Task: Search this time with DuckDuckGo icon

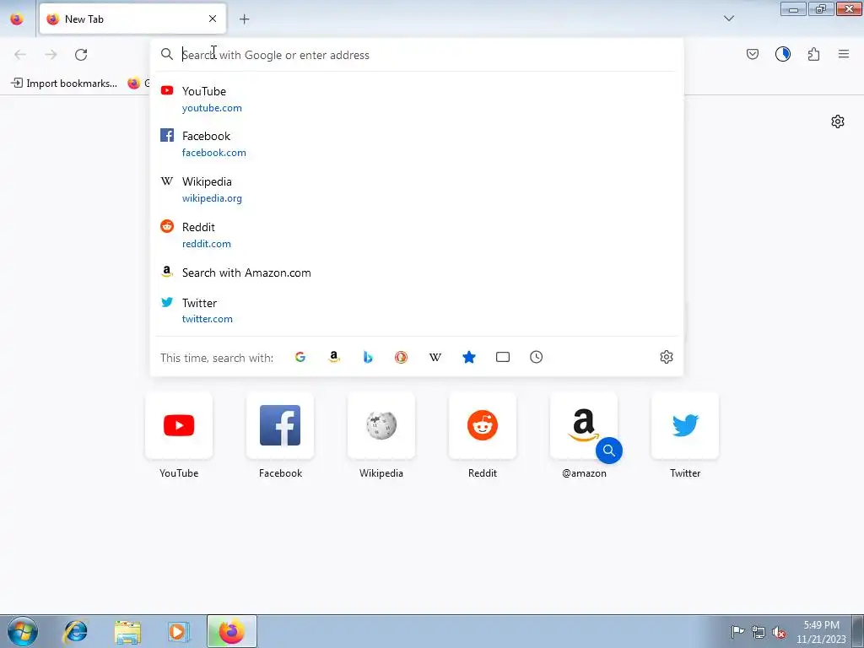Action: coord(401,357)
